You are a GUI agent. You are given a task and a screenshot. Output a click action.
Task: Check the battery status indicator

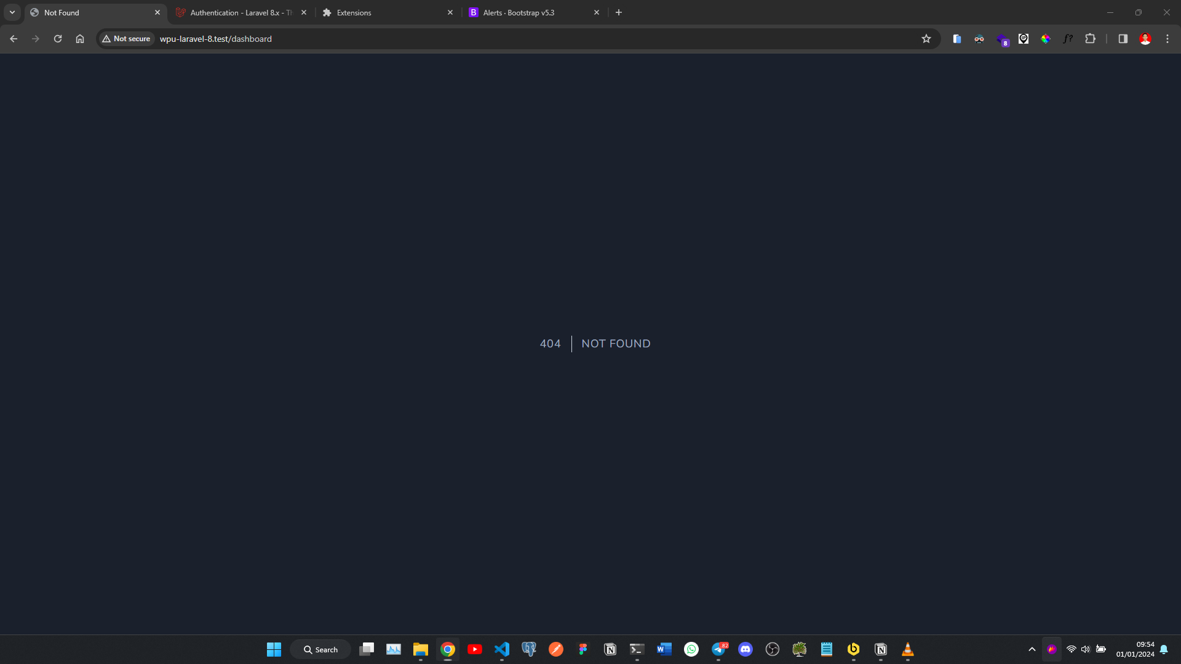[1100, 649]
